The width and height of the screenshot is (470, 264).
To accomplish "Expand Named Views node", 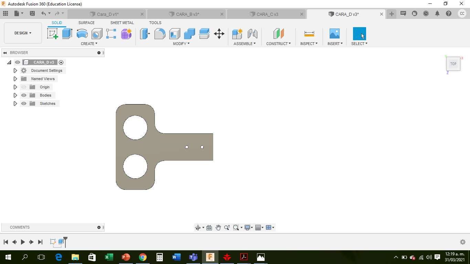I will 15,79.
